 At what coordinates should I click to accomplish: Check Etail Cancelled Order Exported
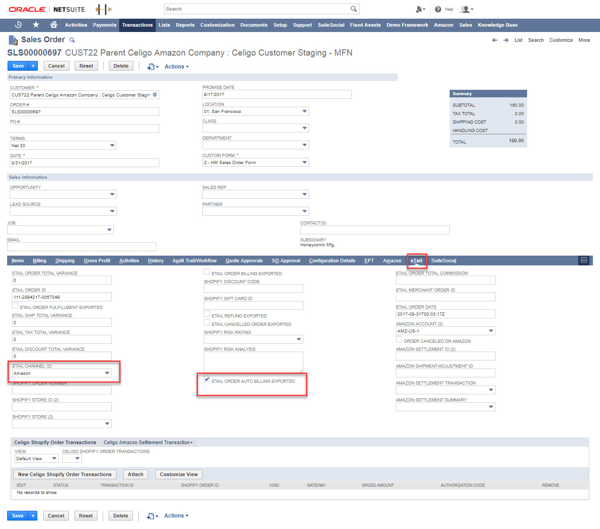207,322
